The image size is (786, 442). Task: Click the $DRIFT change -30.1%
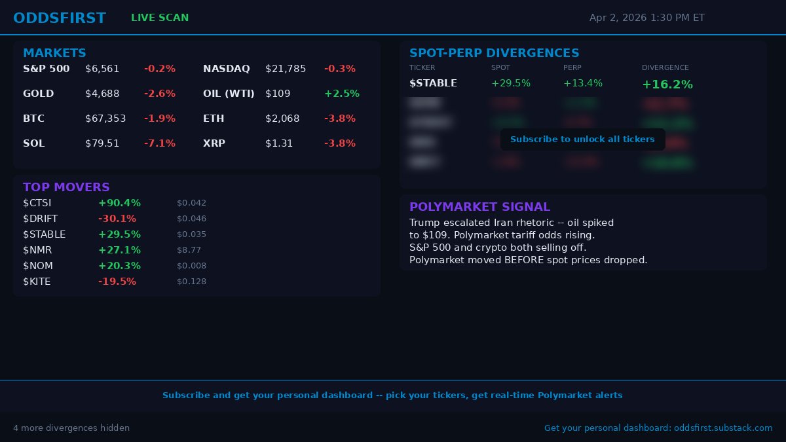pos(117,219)
